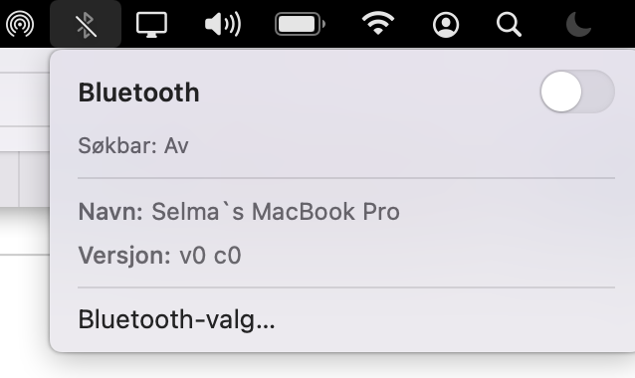Open the user account switching icon
Screen dimensions: 635x378
pyautogui.click(x=446, y=25)
